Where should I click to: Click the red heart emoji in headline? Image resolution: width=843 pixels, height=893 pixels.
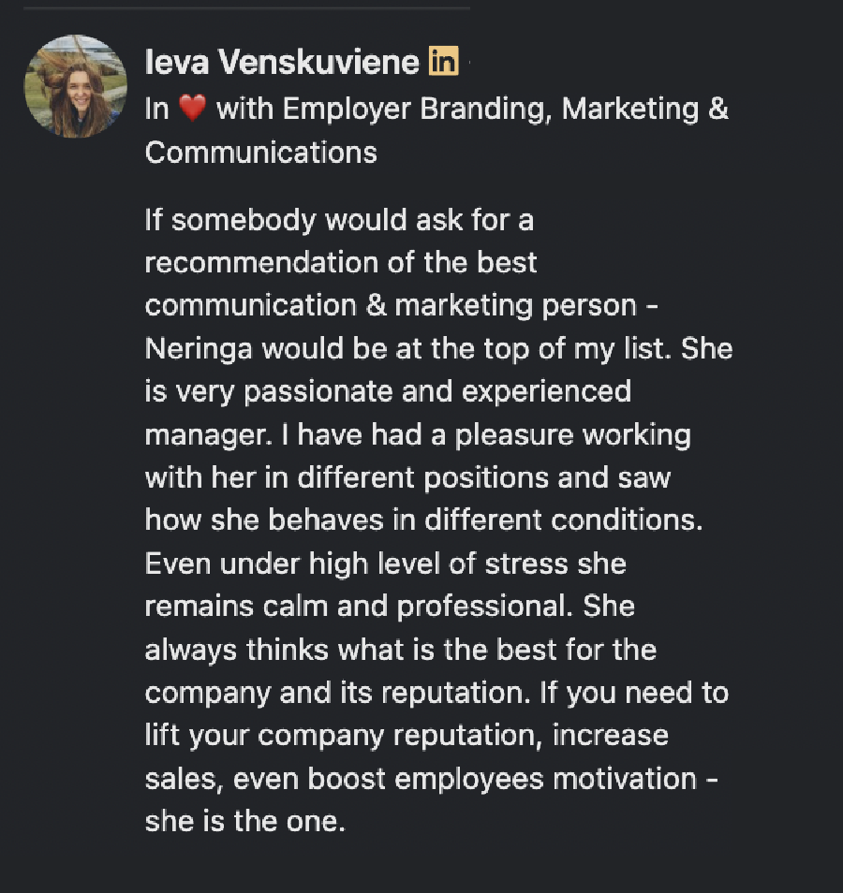click(191, 110)
